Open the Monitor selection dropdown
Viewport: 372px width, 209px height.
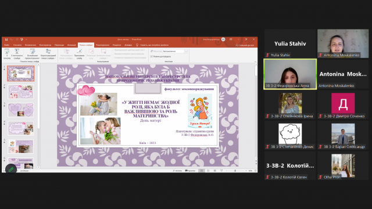175,51
